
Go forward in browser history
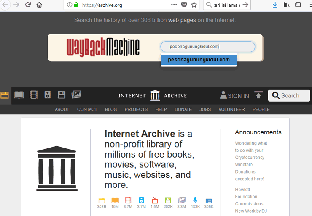click(17, 5)
